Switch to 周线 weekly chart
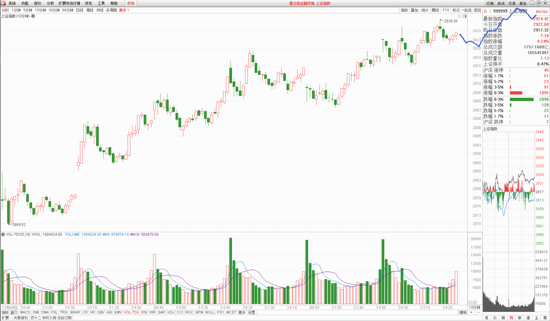 (90, 10)
